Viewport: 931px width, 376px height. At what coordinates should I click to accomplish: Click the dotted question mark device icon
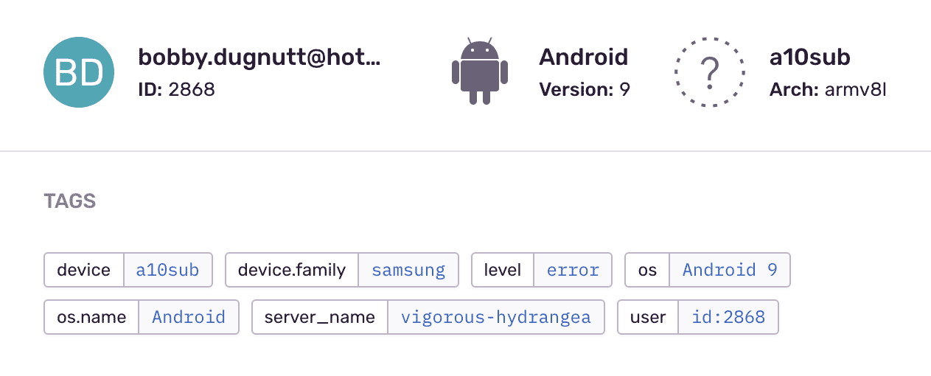710,72
